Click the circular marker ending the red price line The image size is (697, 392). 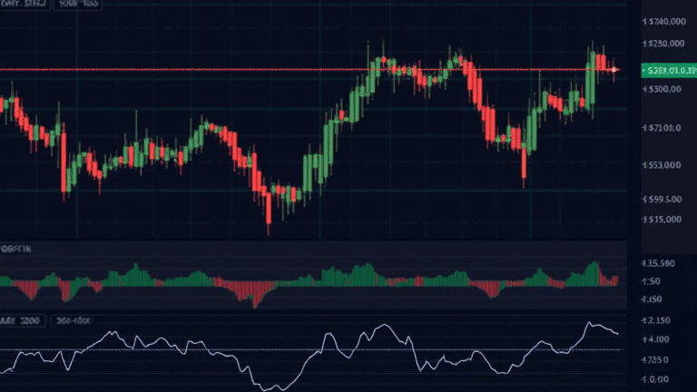(614, 70)
